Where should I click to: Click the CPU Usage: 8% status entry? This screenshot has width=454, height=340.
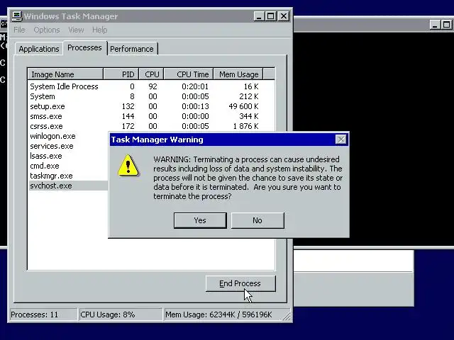(x=121, y=314)
